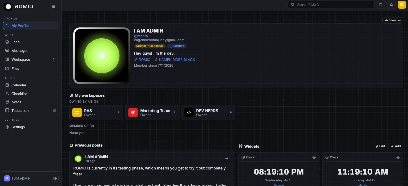Toggle the View as preview button
This screenshot has width=408, height=186.
[x=393, y=20]
